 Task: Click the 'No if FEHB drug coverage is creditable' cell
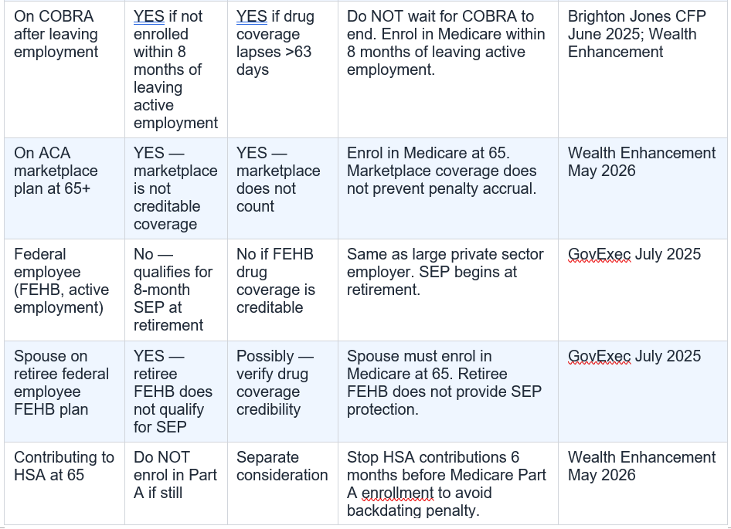click(283, 290)
